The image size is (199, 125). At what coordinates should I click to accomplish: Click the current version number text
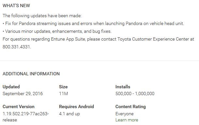tap(26, 117)
